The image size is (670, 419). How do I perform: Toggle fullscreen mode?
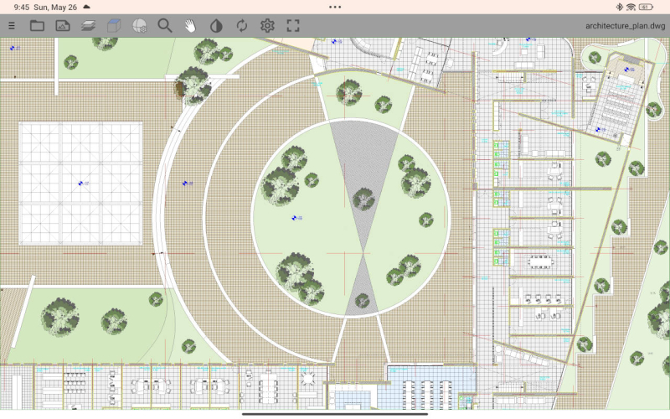click(292, 26)
